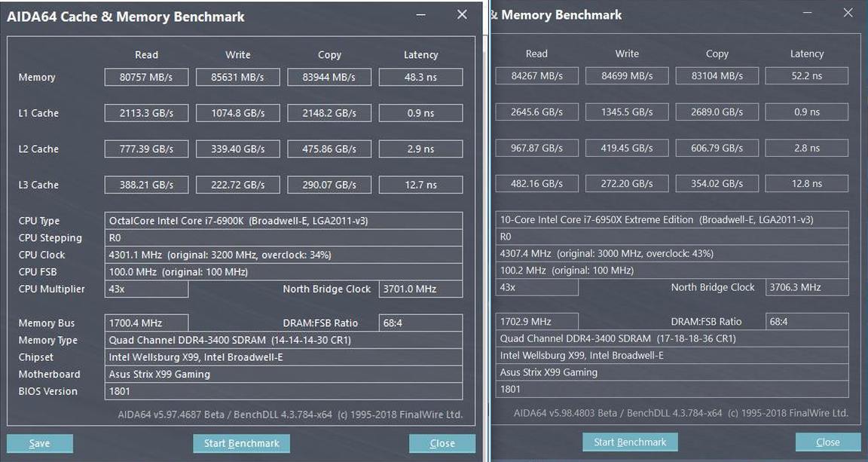Click Memory Bus value 1700.4 MHz
Image resolution: width=868 pixels, height=462 pixels.
coord(146,323)
